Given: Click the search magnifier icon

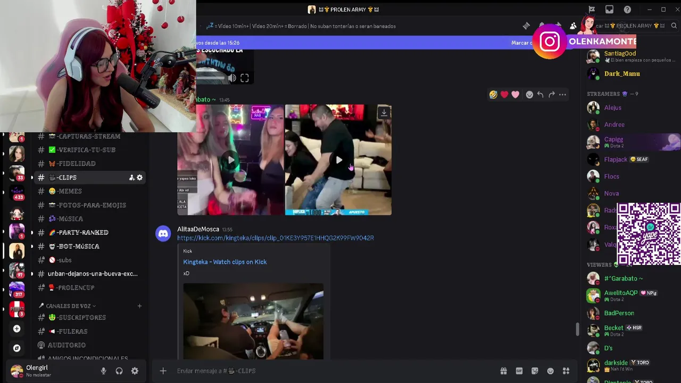Looking at the screenshot, I should coord(674,26).
